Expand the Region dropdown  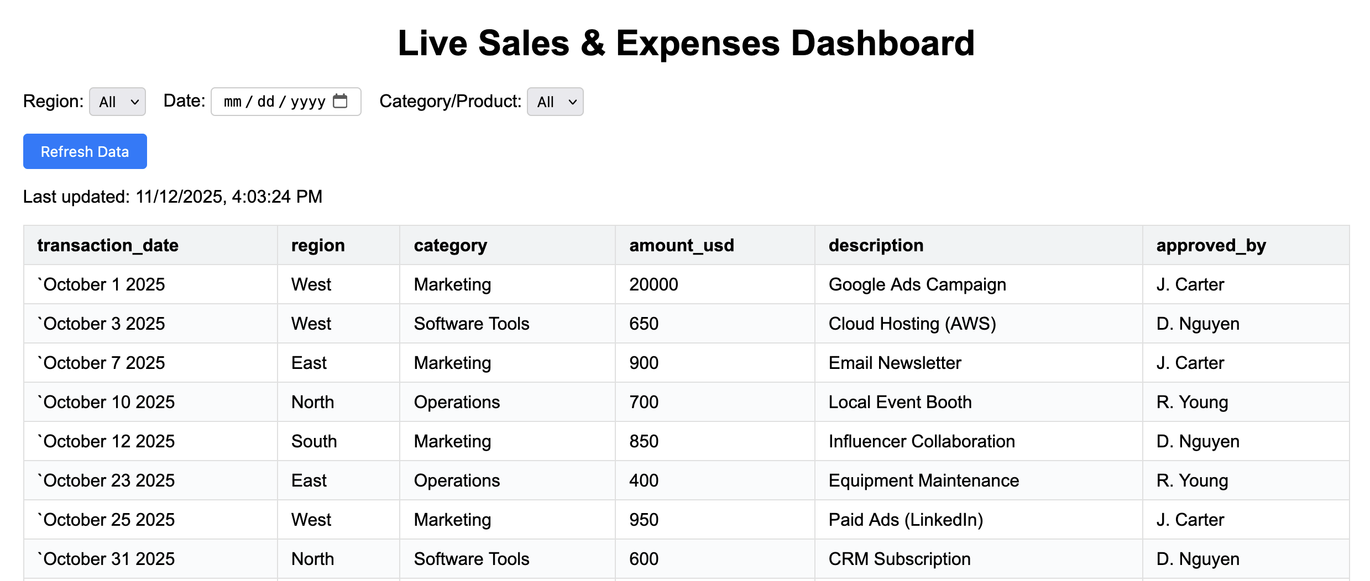(117, 102)
